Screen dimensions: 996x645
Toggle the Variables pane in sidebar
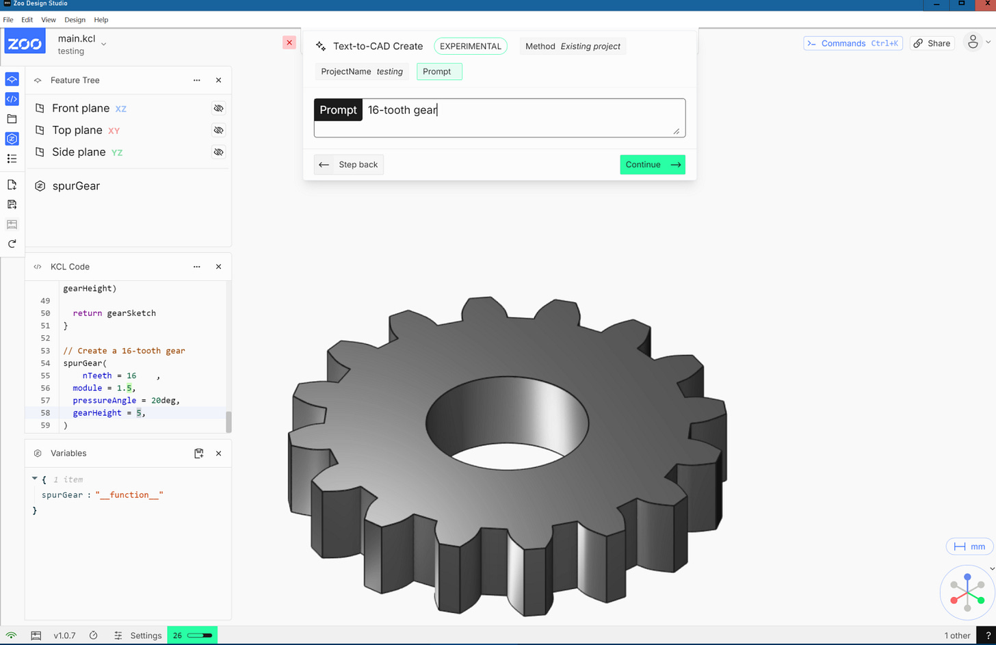pos(12,139)
